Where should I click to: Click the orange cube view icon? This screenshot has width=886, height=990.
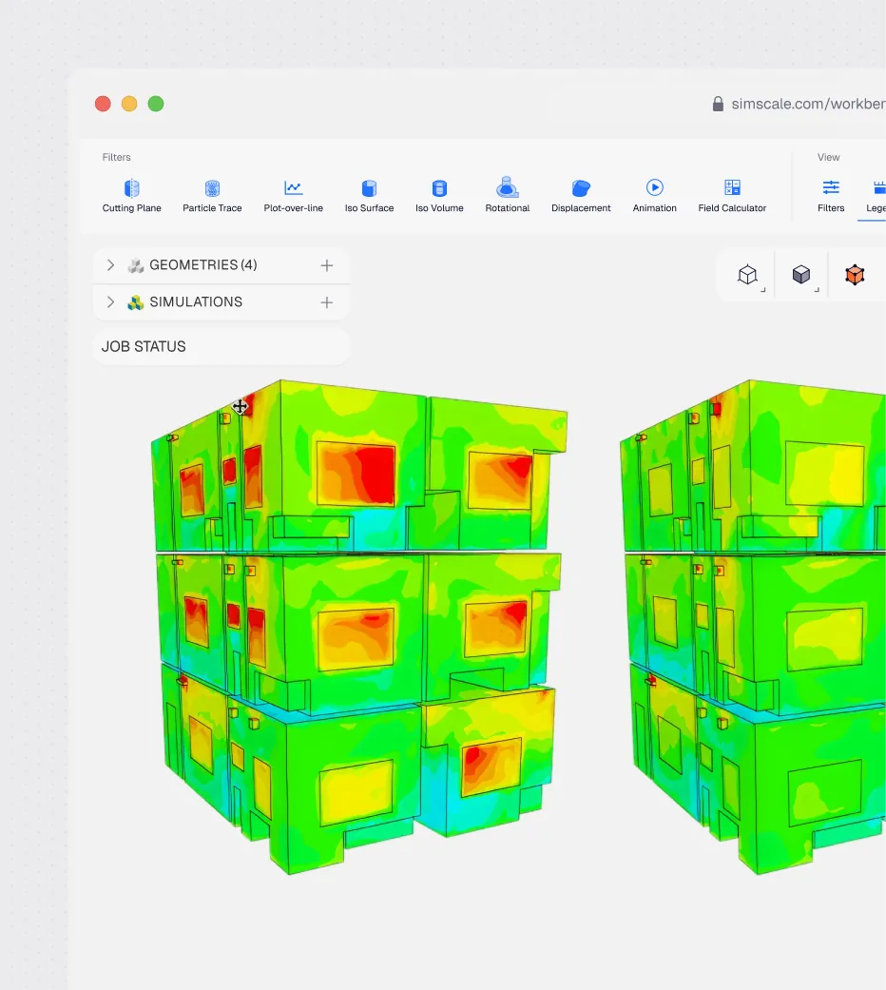pyautogui.click(x=855, y=275)
